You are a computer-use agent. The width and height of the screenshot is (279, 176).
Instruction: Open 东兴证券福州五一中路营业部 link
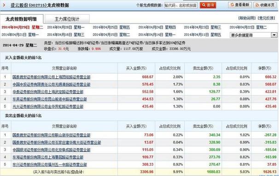[50, 164]
